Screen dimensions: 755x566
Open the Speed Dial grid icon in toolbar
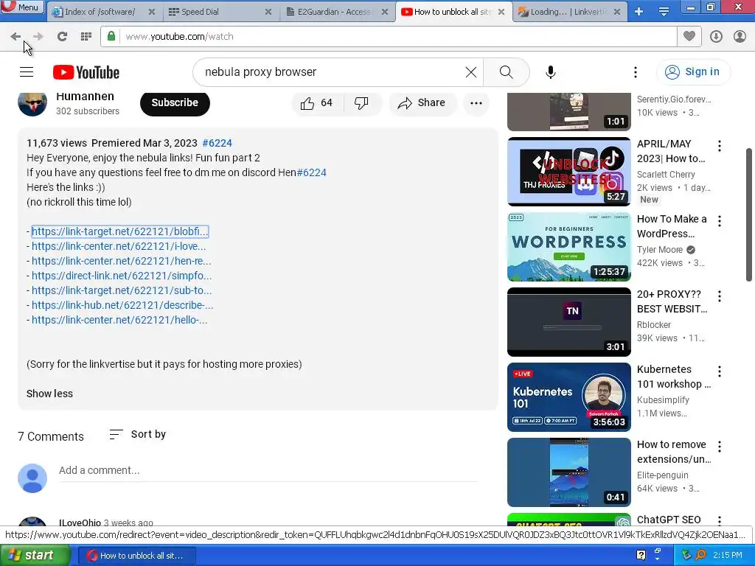click(x=86, y=36)
